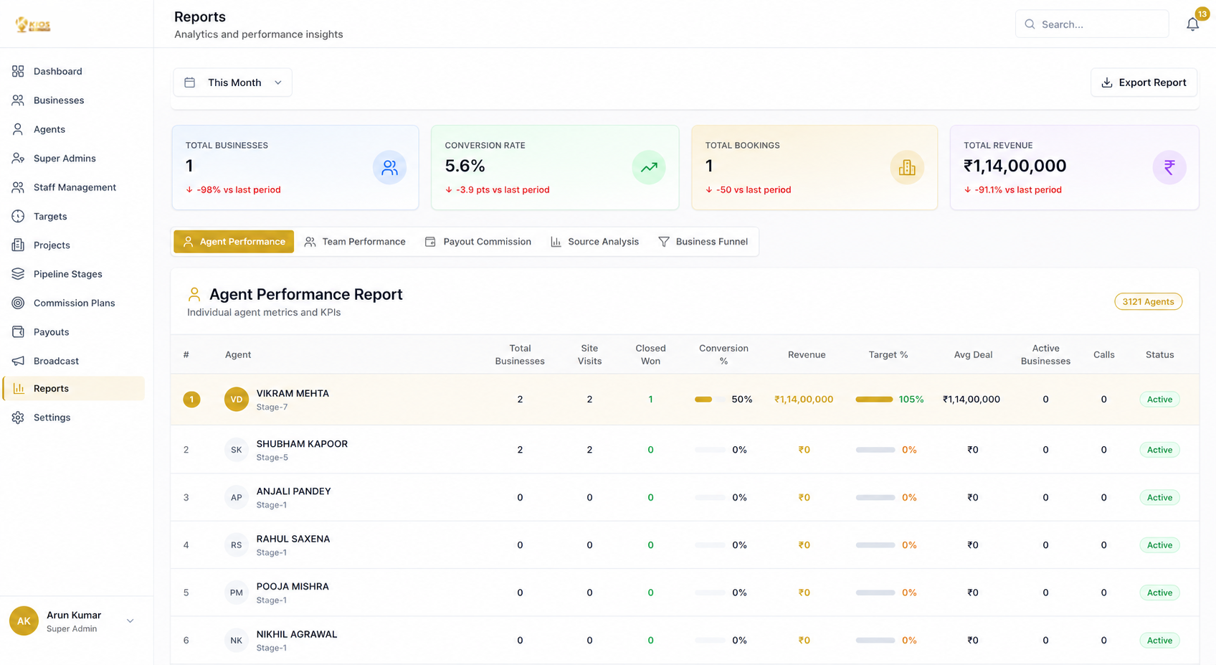Click the Broadcast megaphone icon
Viewport: 1216px width, 665px height.
click(x=18, y=361)
